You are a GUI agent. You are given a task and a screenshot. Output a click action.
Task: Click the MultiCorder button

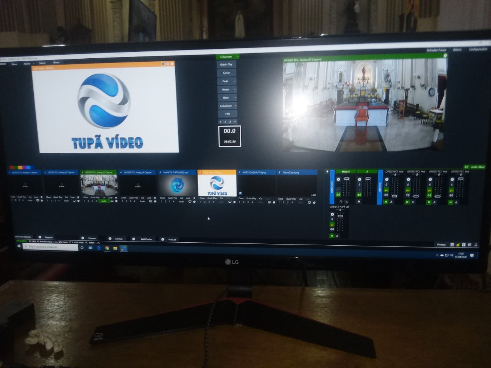(146, 239)
